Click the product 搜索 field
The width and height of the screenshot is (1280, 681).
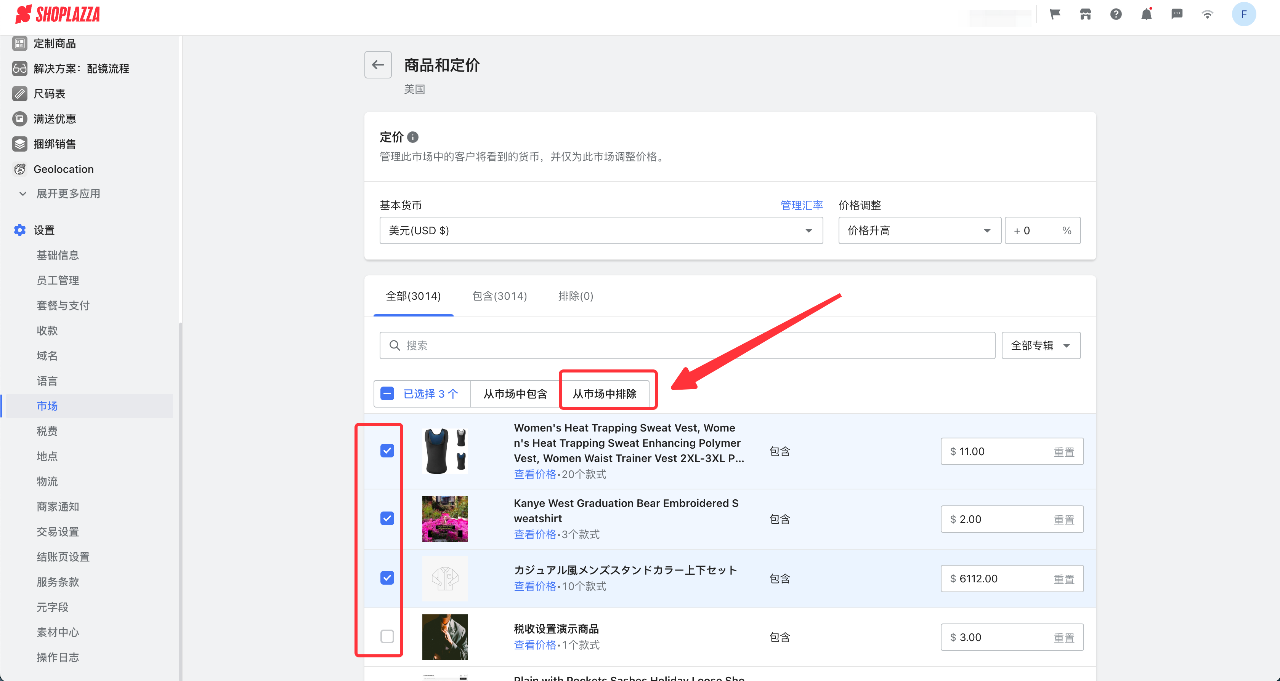coord(687,345)
